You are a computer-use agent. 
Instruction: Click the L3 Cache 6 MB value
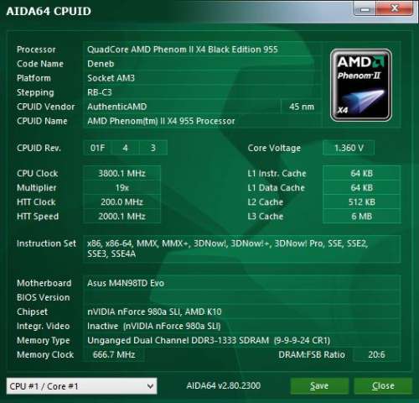(362, 216)
